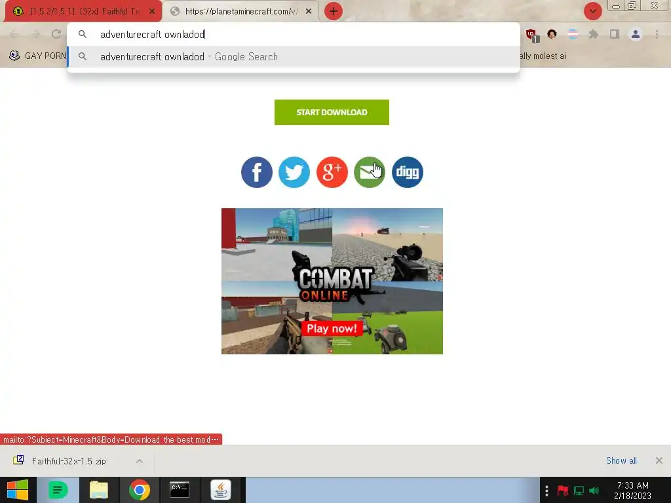The height and width of the screenshot is (503, 671).
Task: Open the GAY PORN bookmark
Action: pos(37,56)
